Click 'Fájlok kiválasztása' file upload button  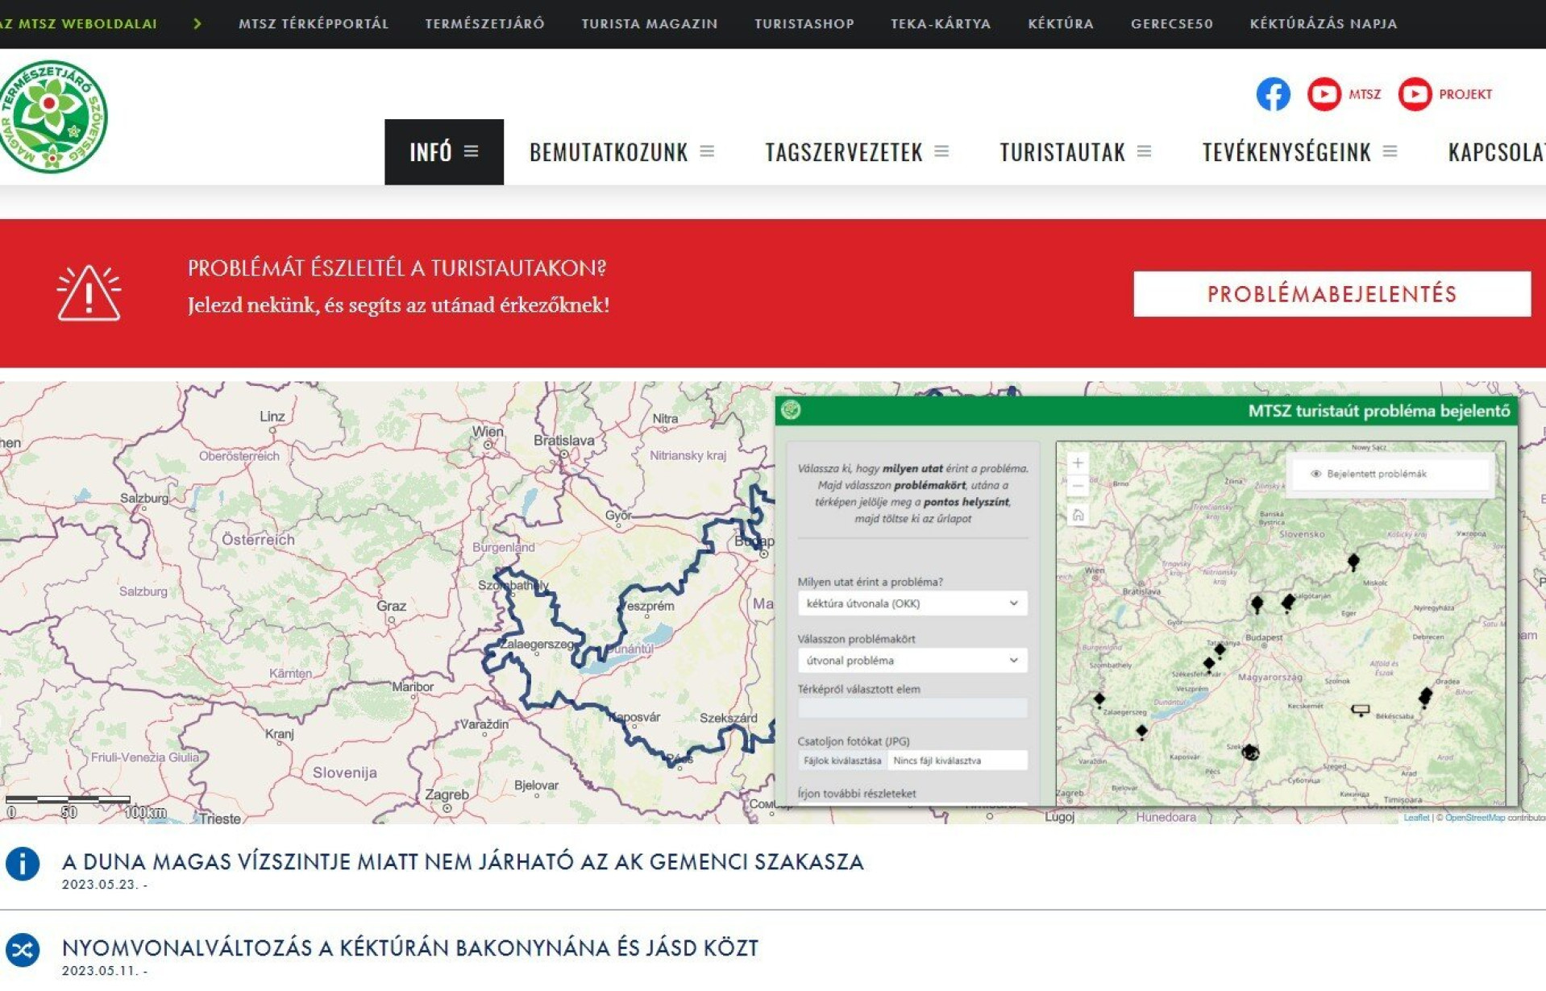[842, 761]
